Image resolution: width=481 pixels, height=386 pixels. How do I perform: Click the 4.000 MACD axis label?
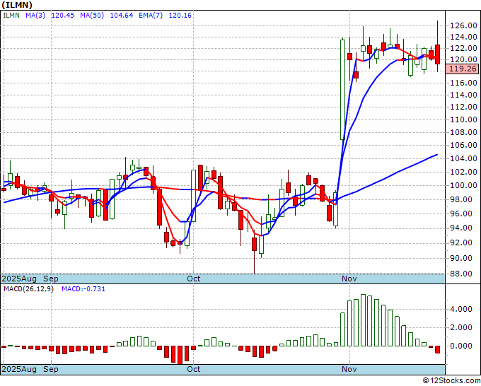click(x=461, y=309)
